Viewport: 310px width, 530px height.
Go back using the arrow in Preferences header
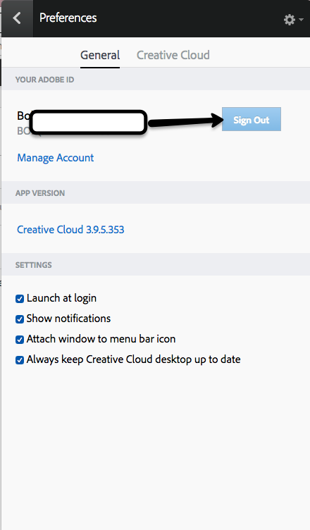pos(17,18)
